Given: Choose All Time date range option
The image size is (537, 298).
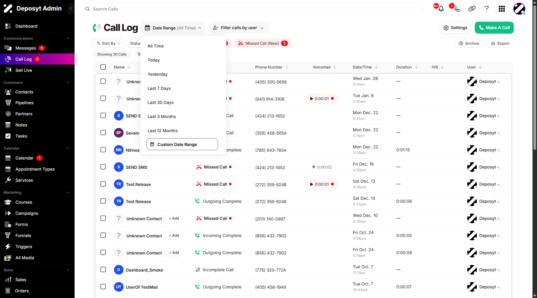Looking at the screenshot, I should 155,46.
